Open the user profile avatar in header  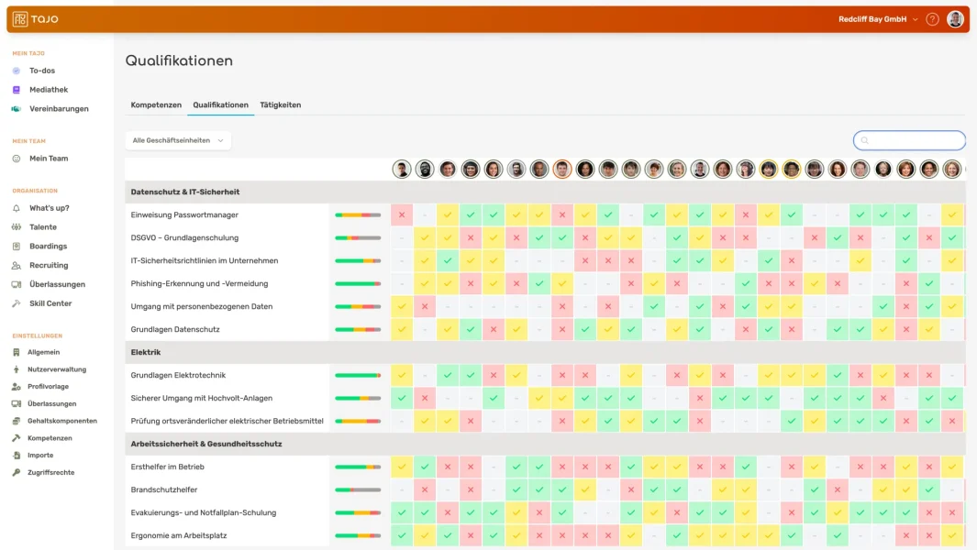(x=955, y=19)
